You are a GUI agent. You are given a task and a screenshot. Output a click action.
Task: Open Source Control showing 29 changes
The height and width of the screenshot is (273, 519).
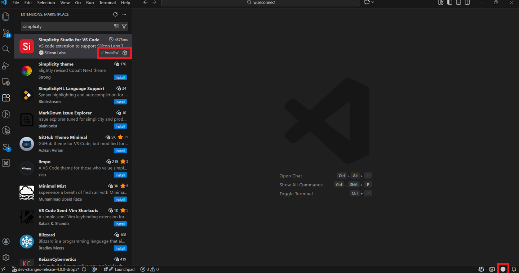(x=6, y=33)
